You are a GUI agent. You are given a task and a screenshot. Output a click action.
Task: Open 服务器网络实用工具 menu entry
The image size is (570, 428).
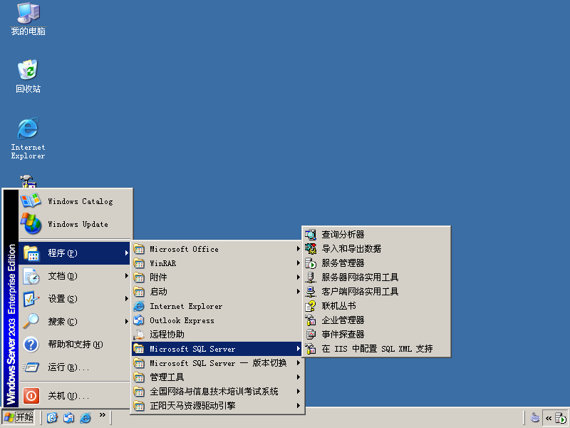click(377, 277)
